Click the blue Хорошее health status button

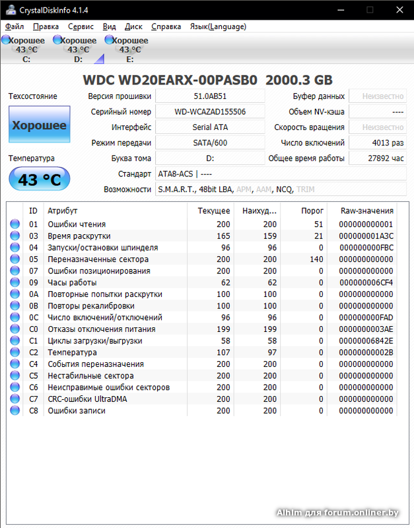point(40,124)
